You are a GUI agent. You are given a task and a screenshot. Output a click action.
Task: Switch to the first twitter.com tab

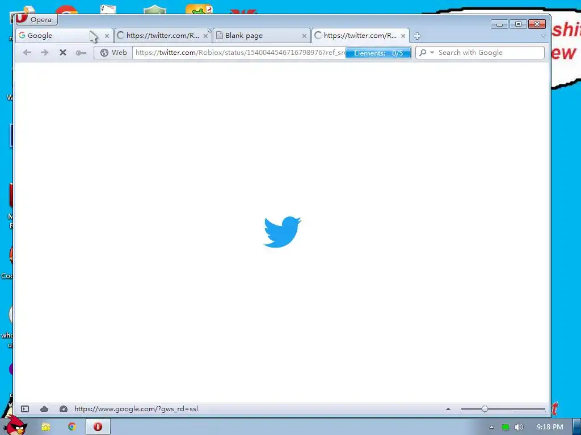[163, 36]
